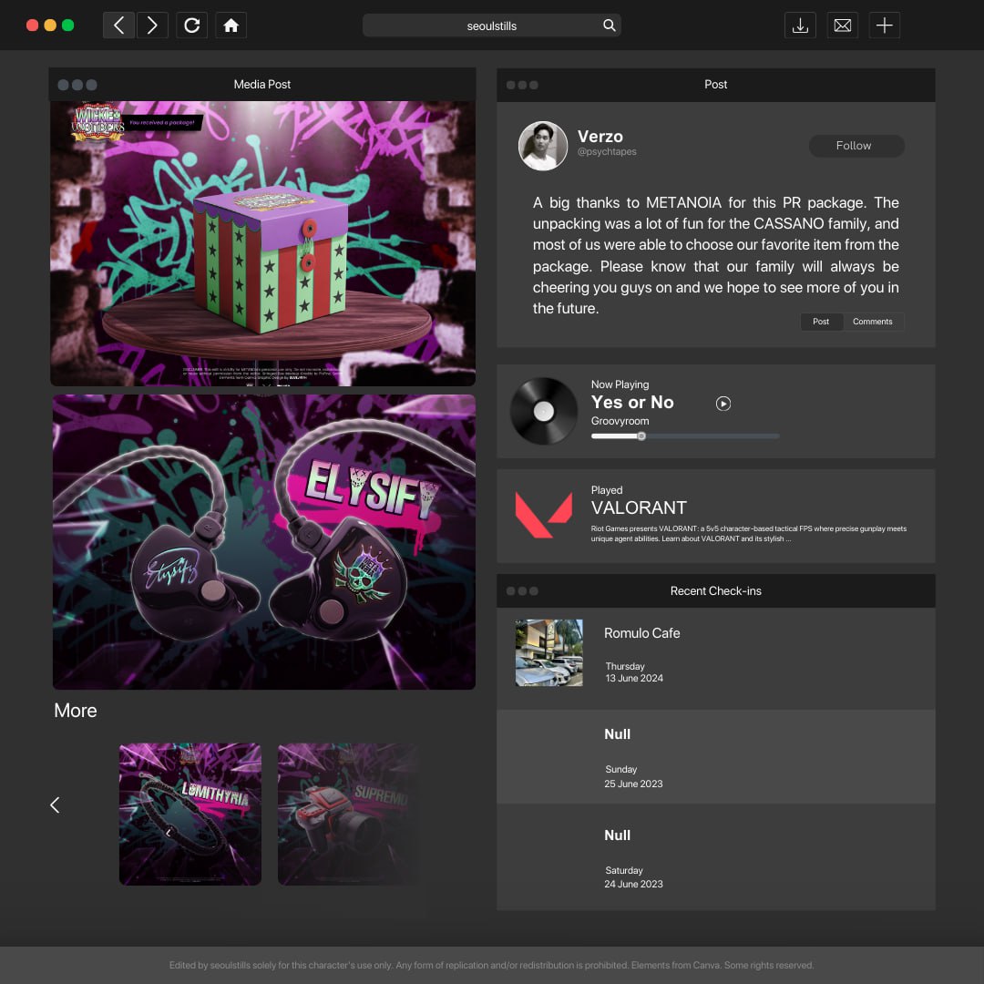The image size is (984, 984).
Task: Click the Thursday 13 June 2024 date
Action: [x=634, y=672]
